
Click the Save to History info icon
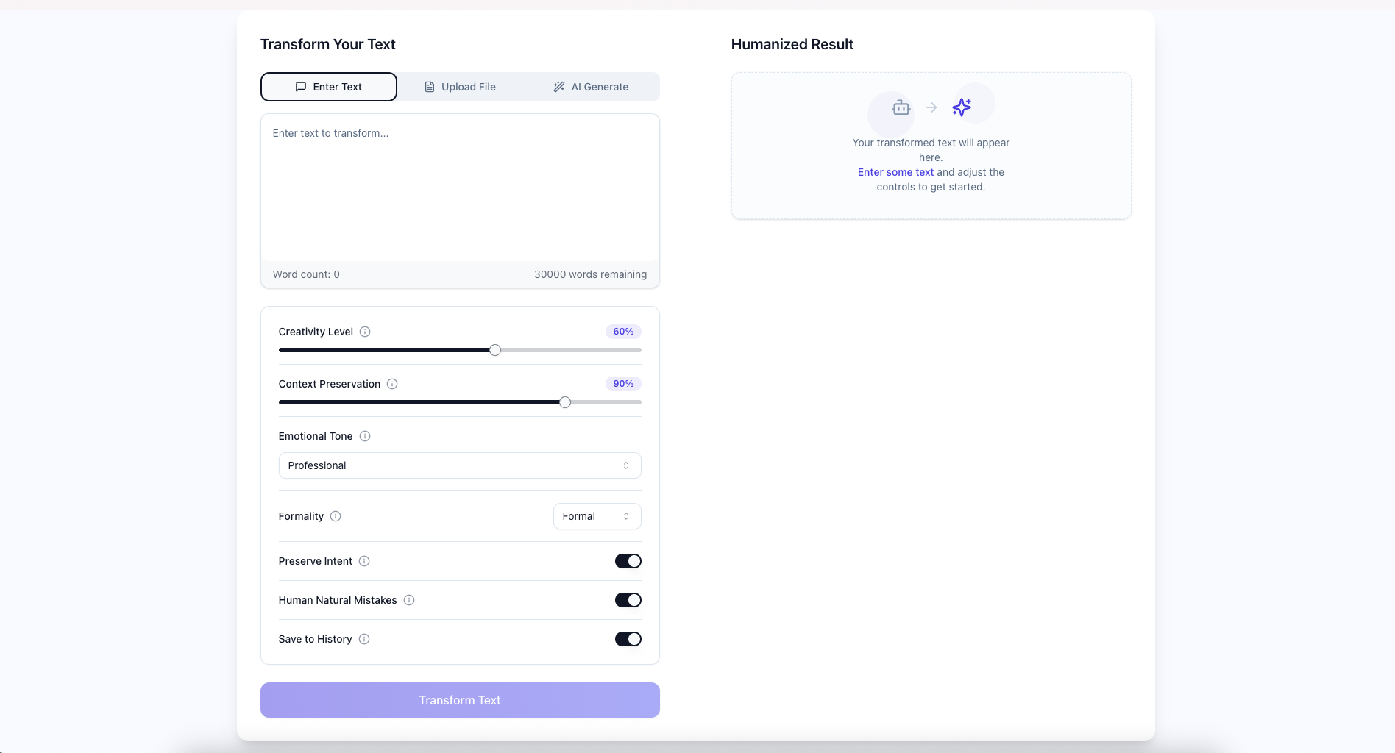click(363, 639)
